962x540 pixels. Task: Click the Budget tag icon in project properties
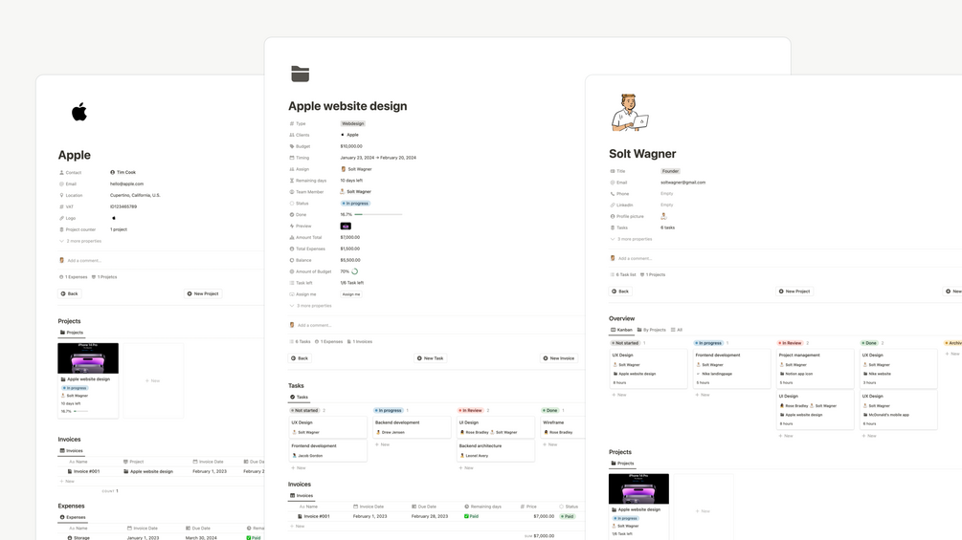pyautogui.click(x=292, y=146)
